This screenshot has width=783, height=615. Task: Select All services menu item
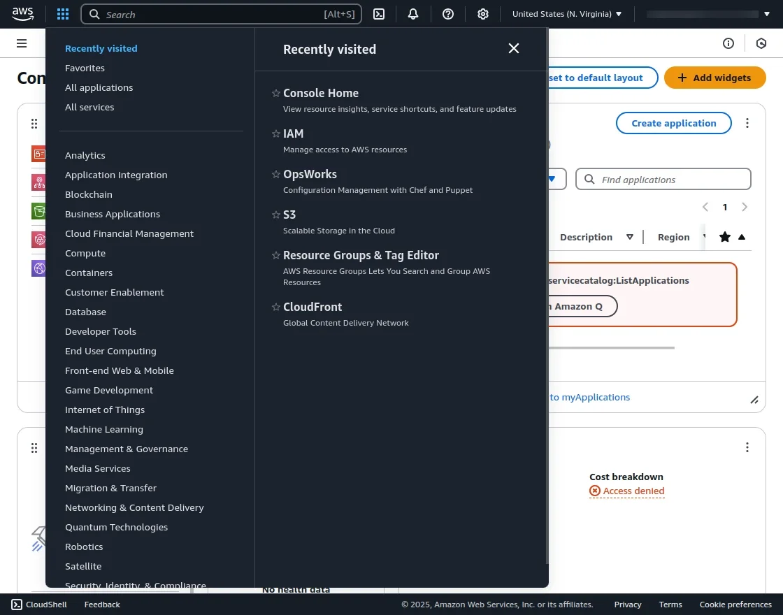[x=89, y=107]
